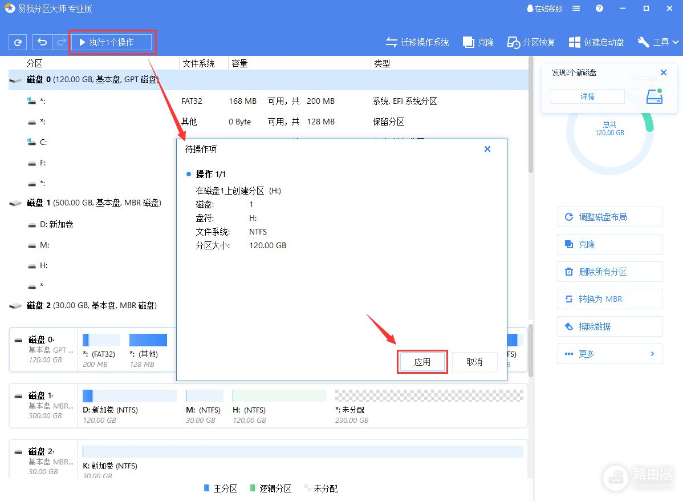Open the 克隆 clone tool in top toolbar
Image resolution: width=683 pixels, height=501 pixels.
[x=478, y=42]
